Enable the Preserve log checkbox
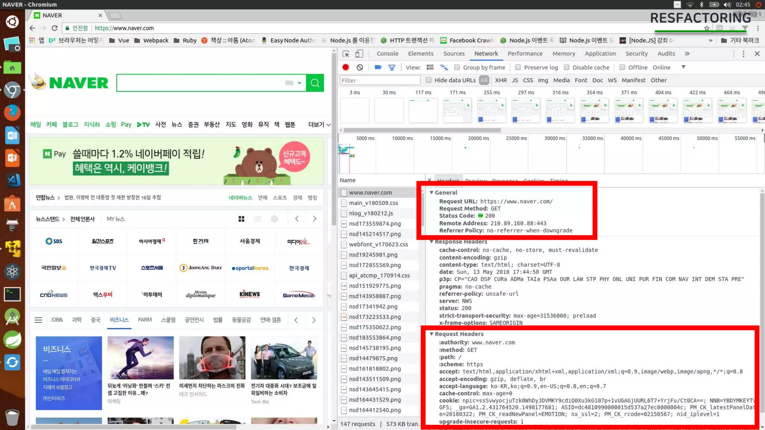This screenshot has width=765, height=430. click(x=518, y=67)
